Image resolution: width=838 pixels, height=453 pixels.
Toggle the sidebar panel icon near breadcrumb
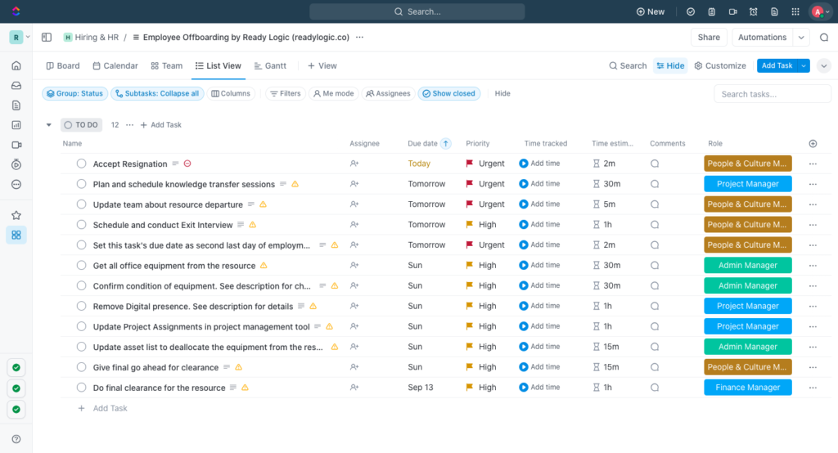point(47,38)
